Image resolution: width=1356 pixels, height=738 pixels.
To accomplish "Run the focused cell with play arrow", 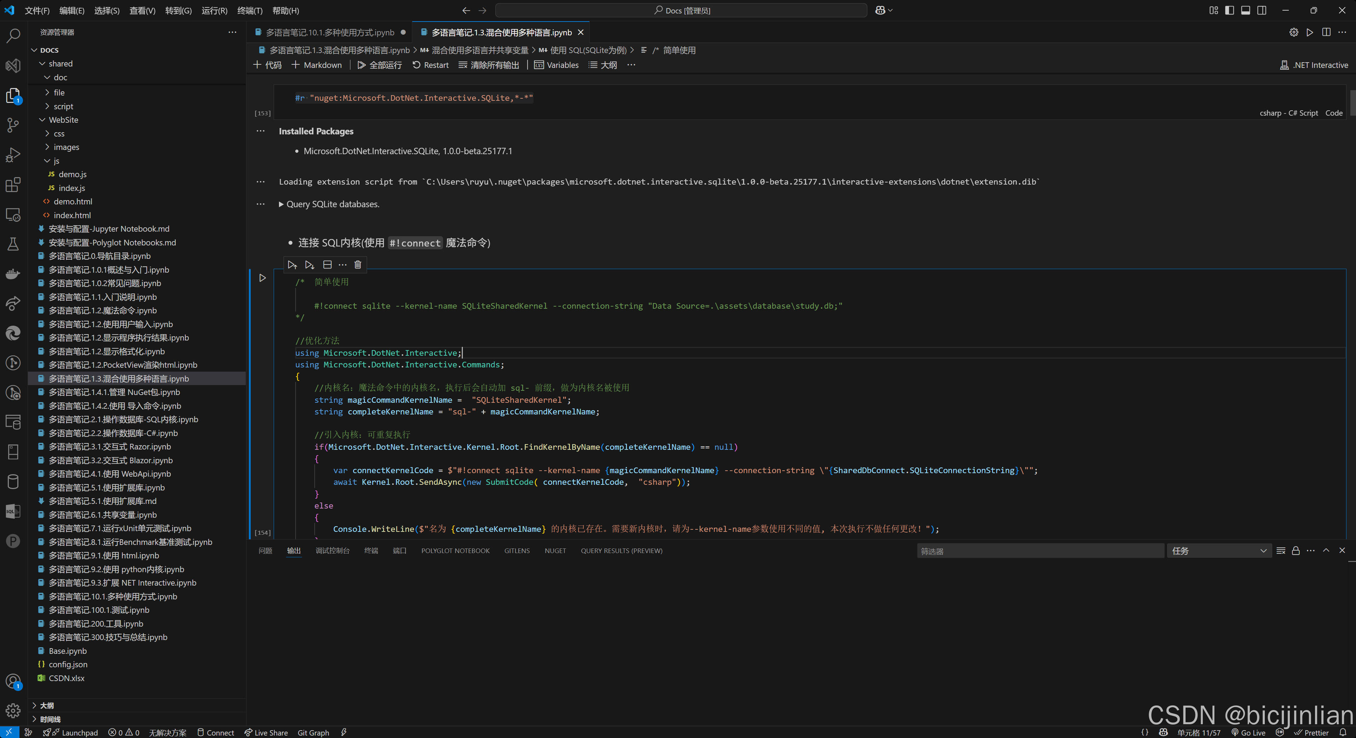I will coord(262,278).
